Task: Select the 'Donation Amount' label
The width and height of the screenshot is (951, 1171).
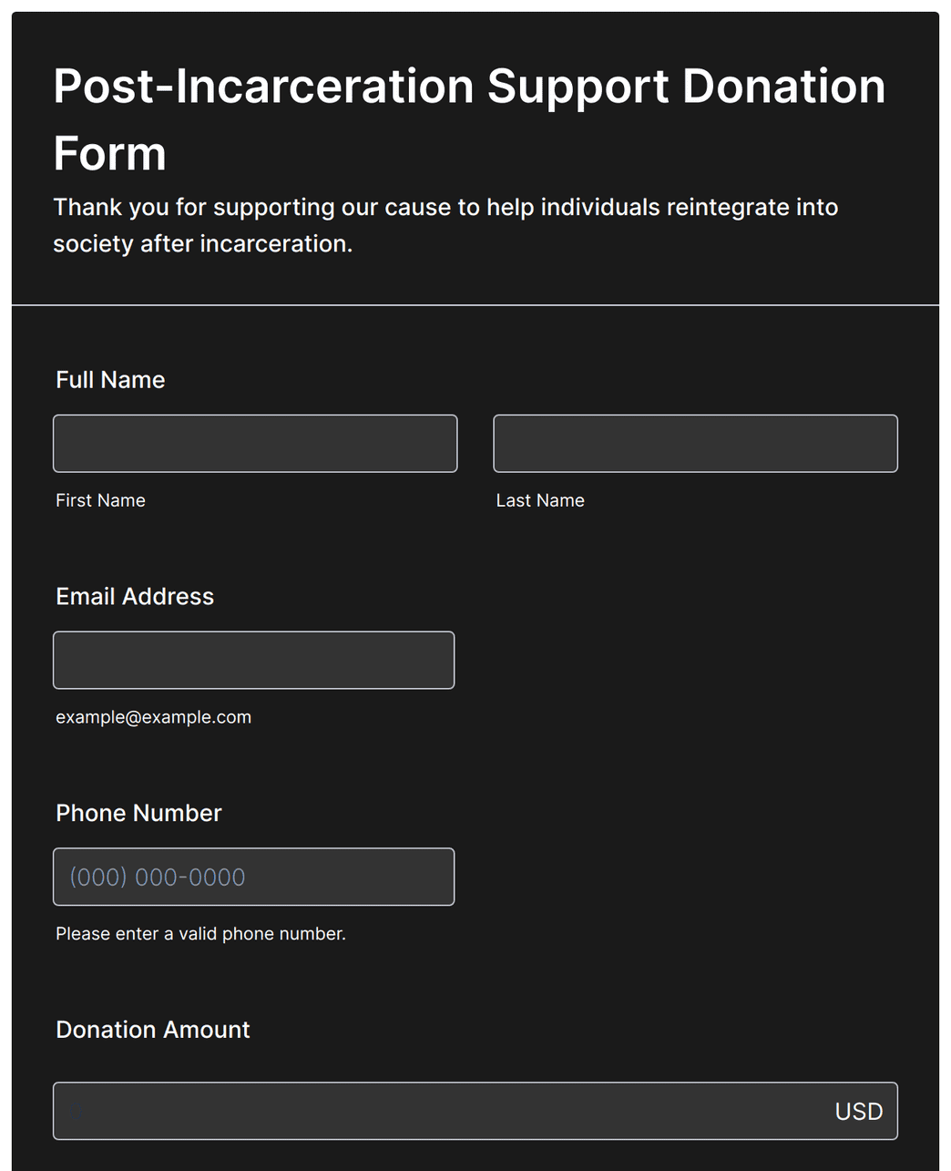Action: click(x=152, y=1030)
